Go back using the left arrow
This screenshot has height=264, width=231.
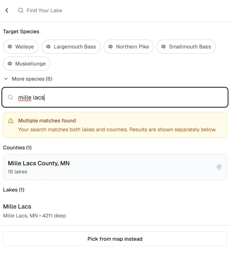click(7, 11)
